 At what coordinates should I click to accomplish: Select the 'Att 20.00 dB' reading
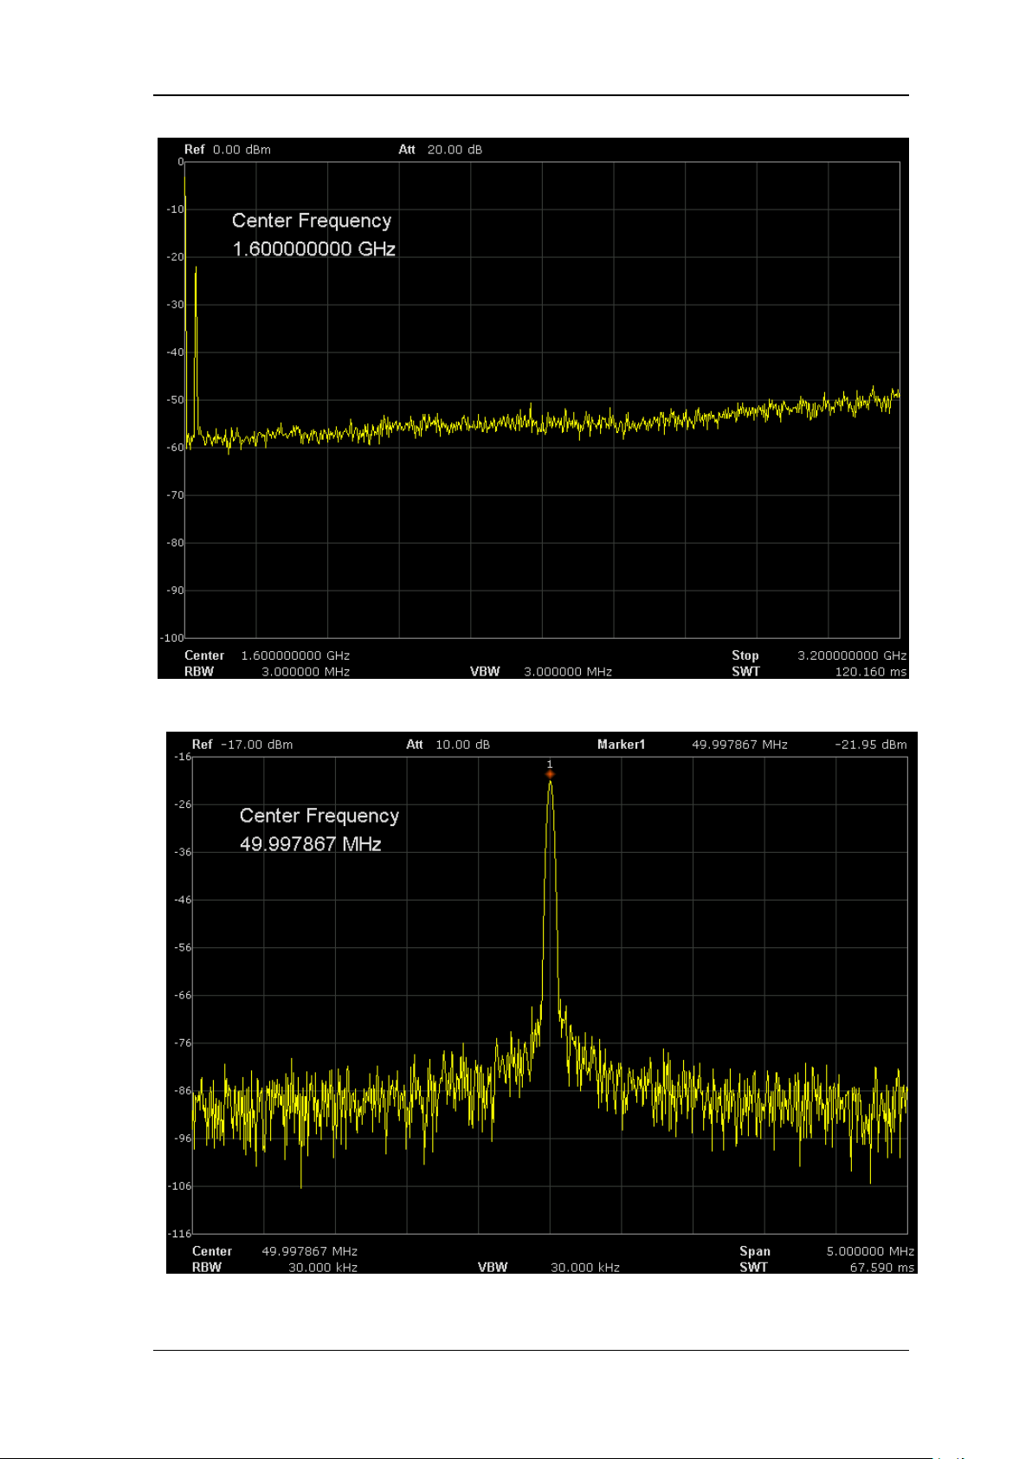click(440, 149)
